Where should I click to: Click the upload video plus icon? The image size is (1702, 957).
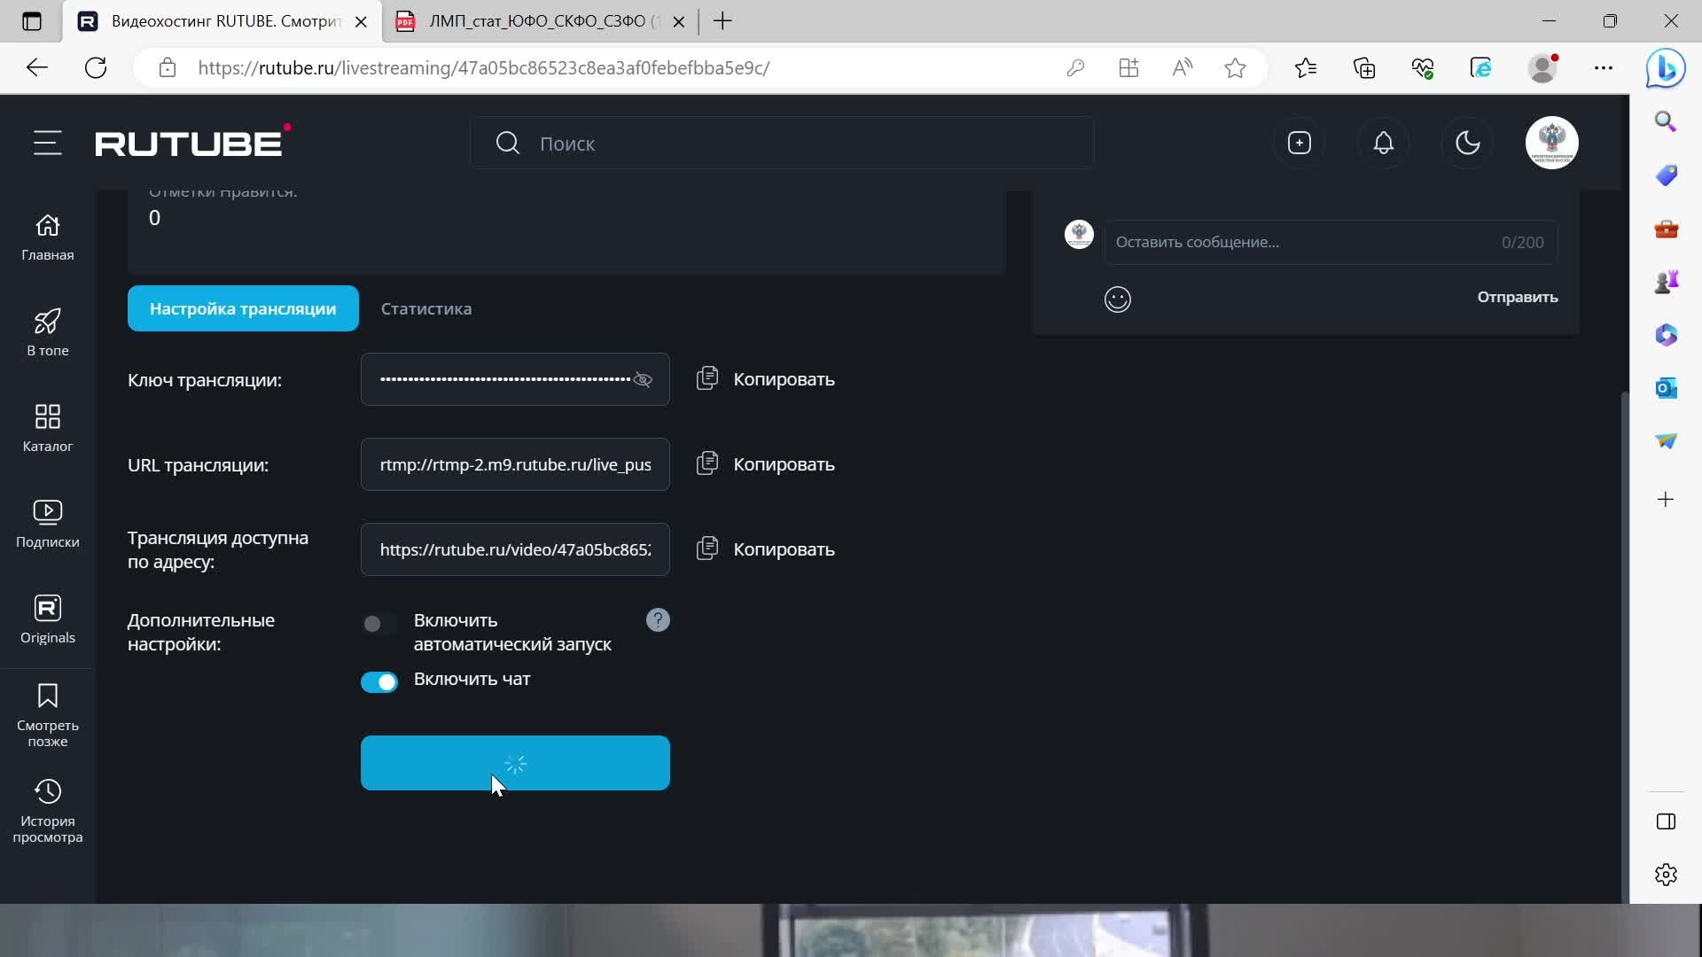1299,143
